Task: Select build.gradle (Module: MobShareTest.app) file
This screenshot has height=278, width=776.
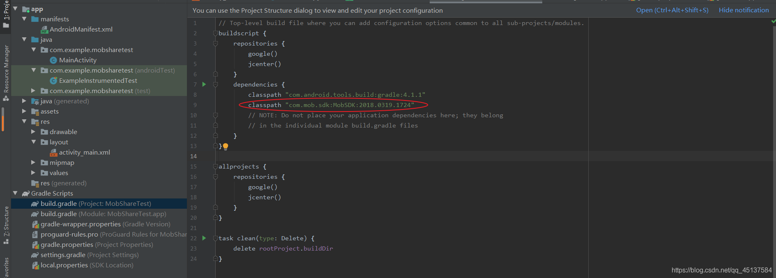Action: pos(99,214)
